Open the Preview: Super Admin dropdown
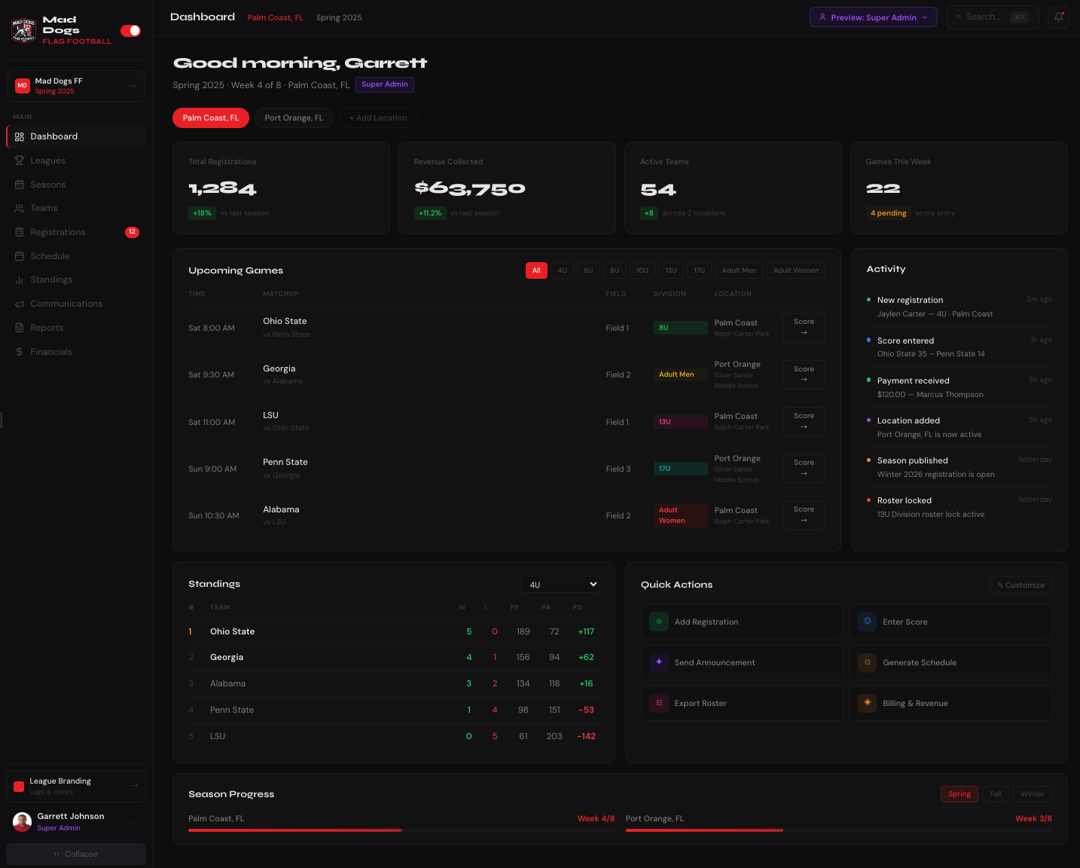Viewport: 1080px width, 868px height. click(873, 17)
